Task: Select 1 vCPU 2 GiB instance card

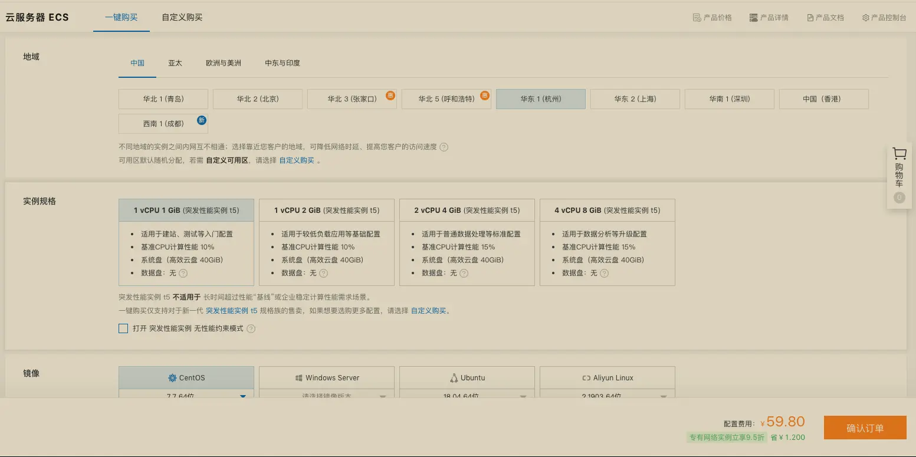Action: click(327, 242)
